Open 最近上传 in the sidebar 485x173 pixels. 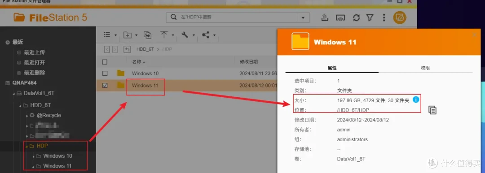[x=34, y=52]
